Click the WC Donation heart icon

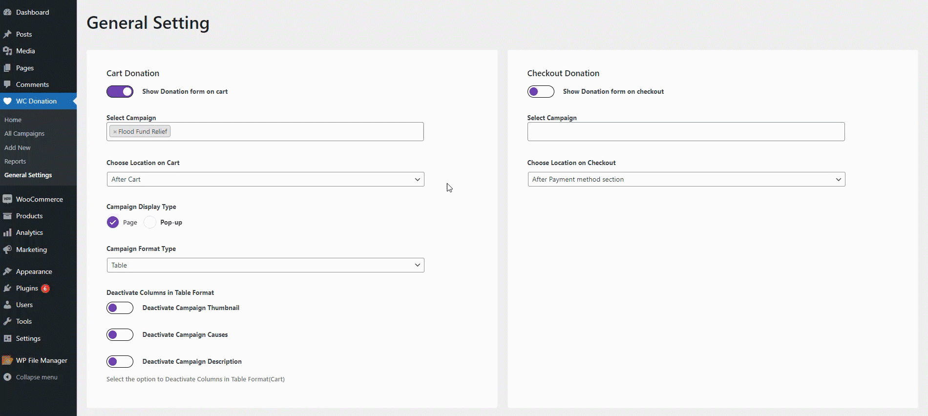point(7,101)
